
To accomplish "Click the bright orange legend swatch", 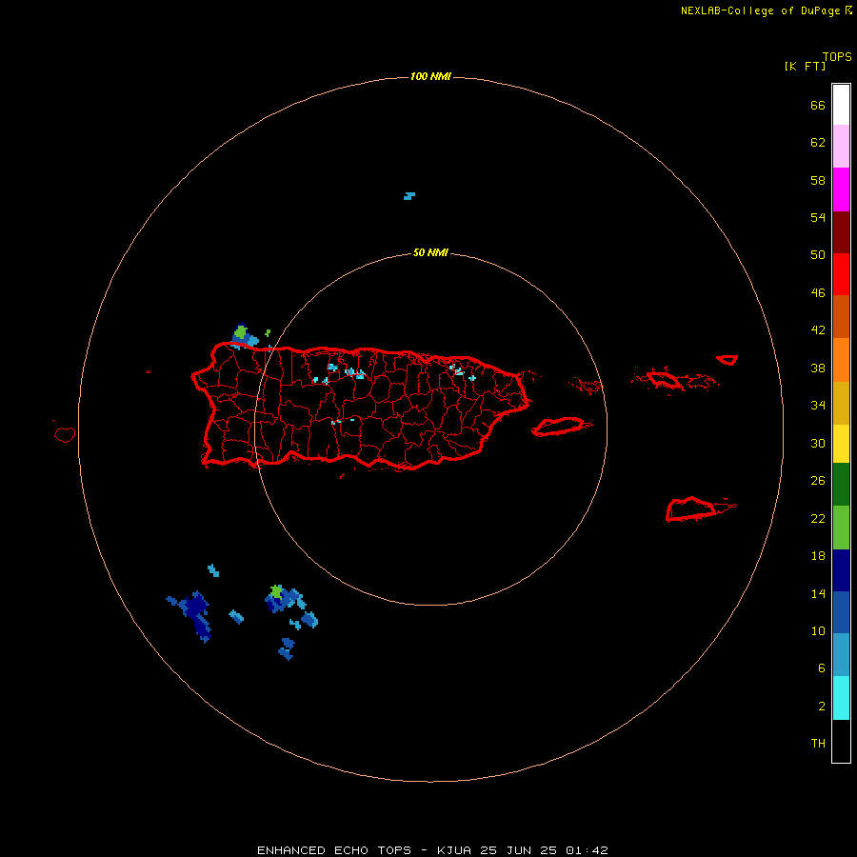I will click(x=841, y=360).
